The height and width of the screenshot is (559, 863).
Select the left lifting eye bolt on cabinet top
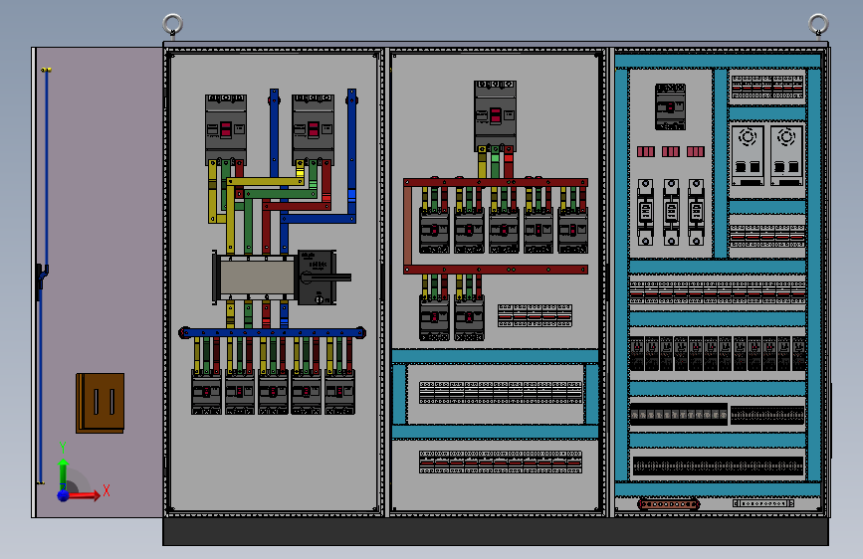173,26
